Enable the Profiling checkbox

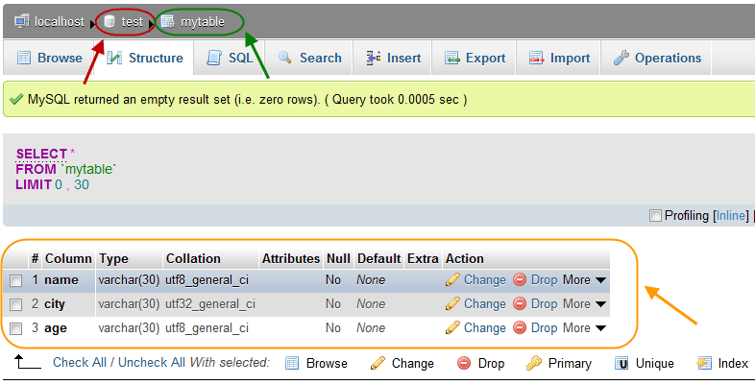[x=655, y=216]
